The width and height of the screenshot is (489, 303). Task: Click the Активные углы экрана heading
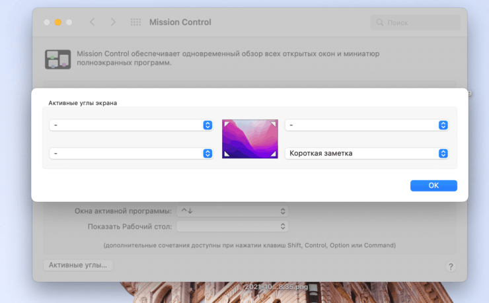click(83, 103)
